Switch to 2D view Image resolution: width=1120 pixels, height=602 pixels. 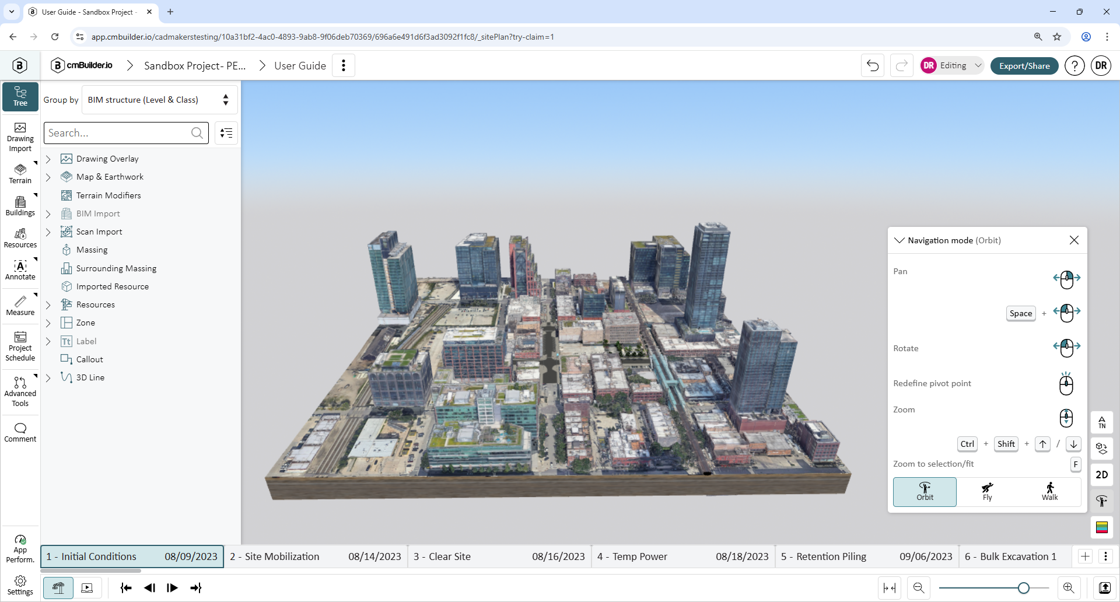pyautogui.click(x=1102, y=475)
